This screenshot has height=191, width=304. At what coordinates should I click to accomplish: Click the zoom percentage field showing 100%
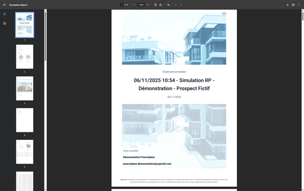pos(141,5)
